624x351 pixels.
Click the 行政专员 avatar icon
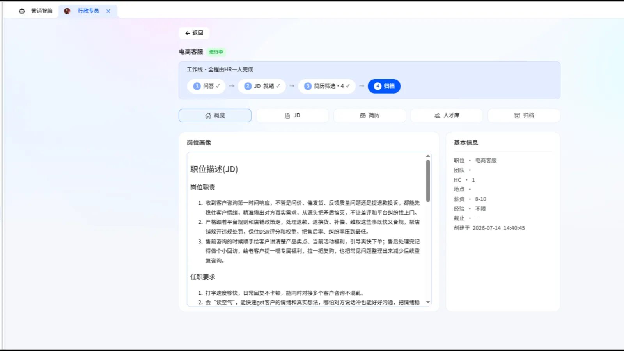point(67,11)
